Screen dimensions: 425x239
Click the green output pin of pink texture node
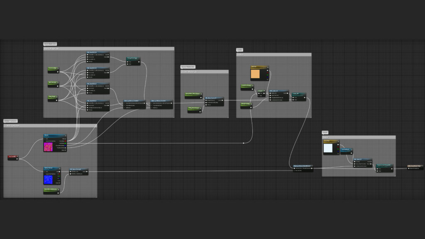pos(65,143)
